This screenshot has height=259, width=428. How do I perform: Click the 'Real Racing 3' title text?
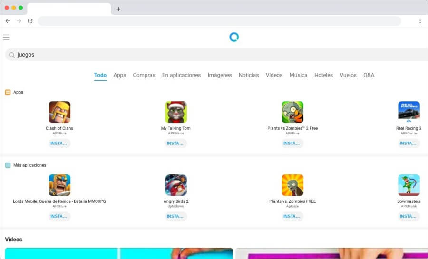pos(409,128)
